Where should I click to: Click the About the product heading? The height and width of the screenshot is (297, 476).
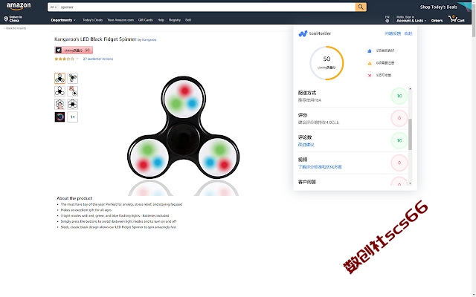(74, 198)
